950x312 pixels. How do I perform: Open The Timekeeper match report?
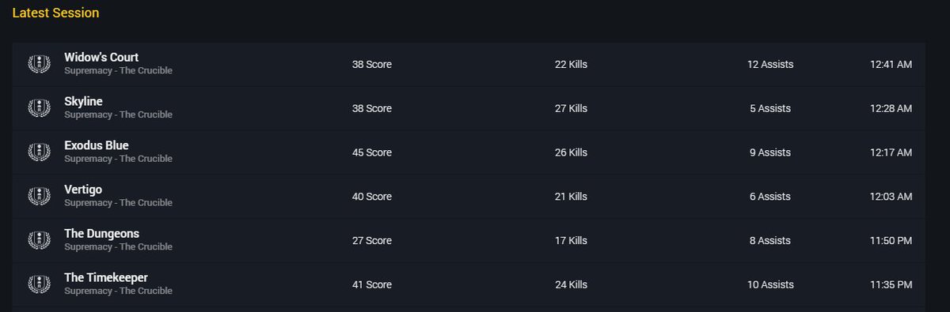(469, 285)
